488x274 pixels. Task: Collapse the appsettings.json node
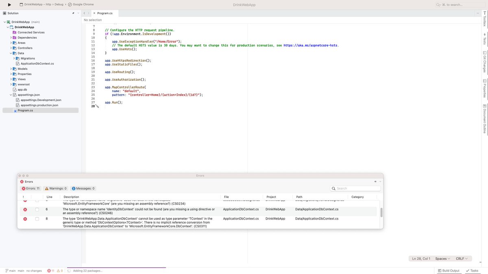11,95
